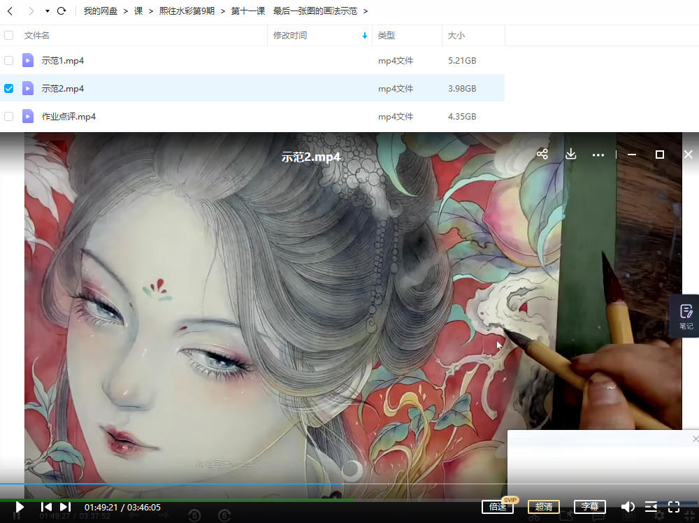Open the 超清 quality selector
The height and width of the screenshot is (523, 699).
(x=544, y=507)
